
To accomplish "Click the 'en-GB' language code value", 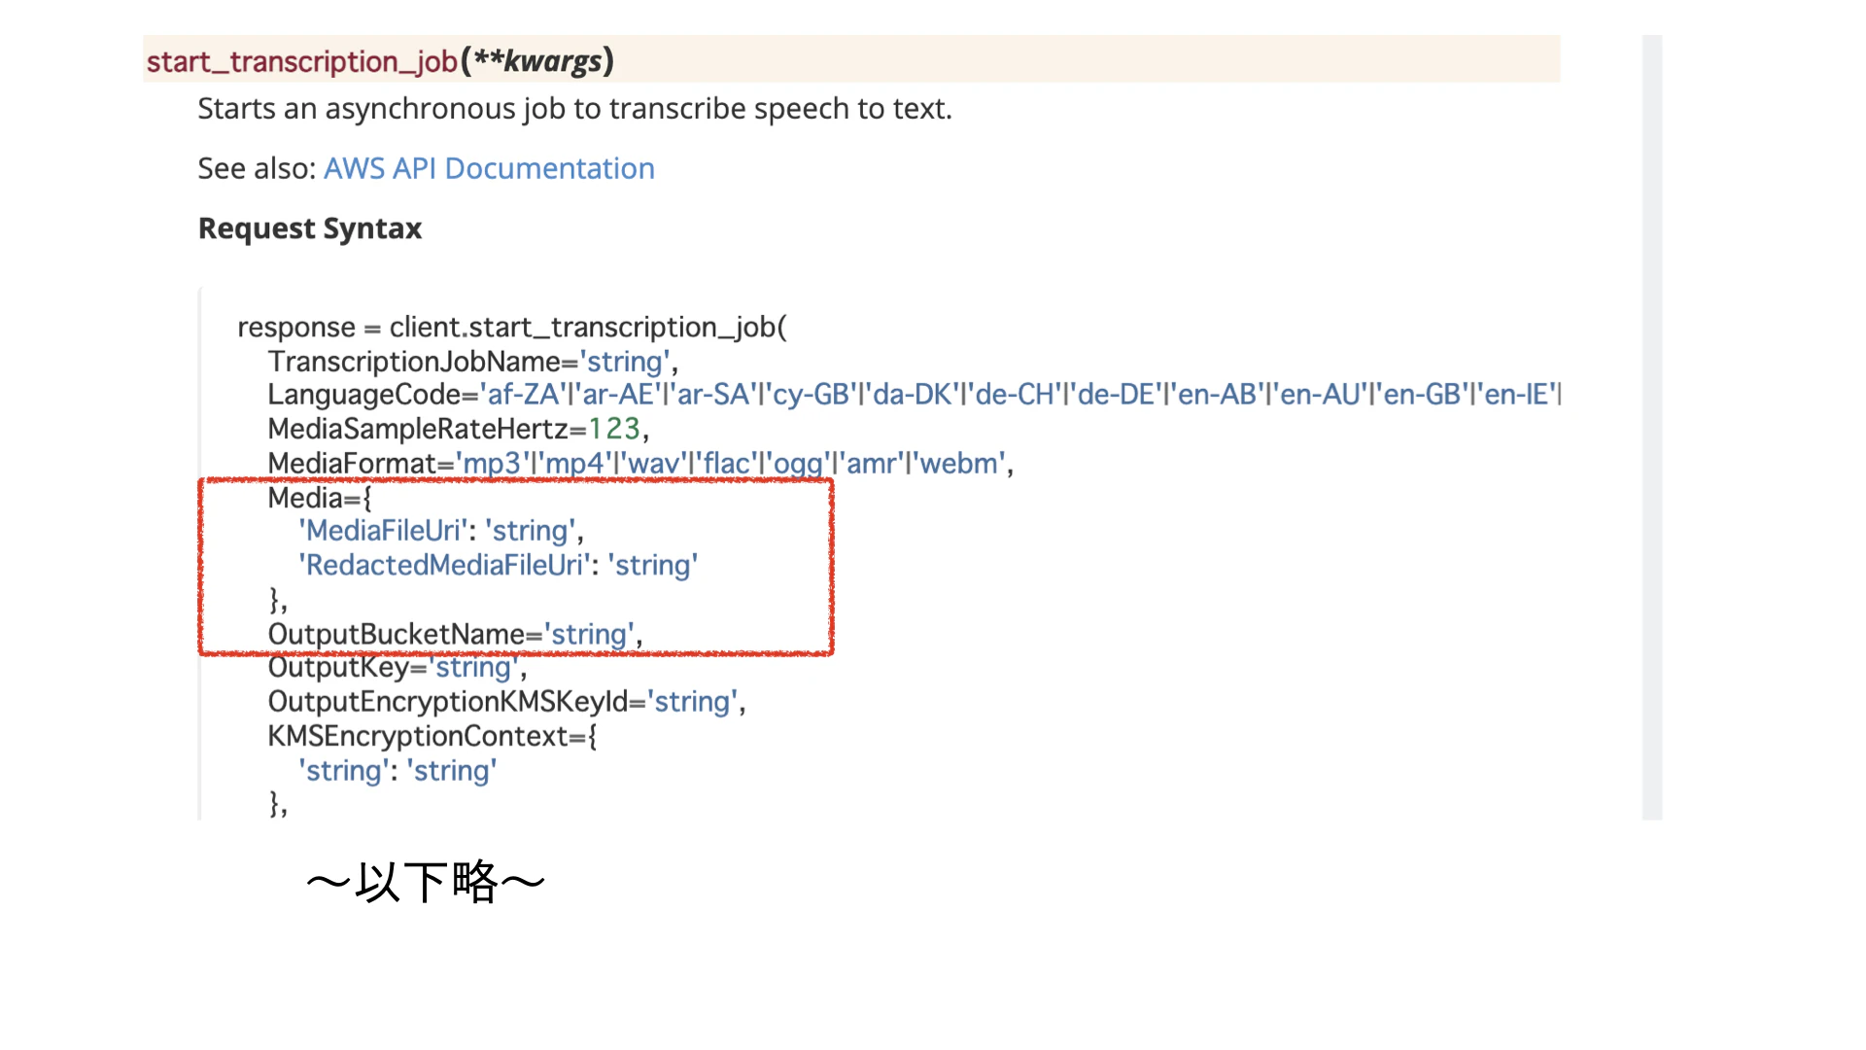I will point(1422,395).
